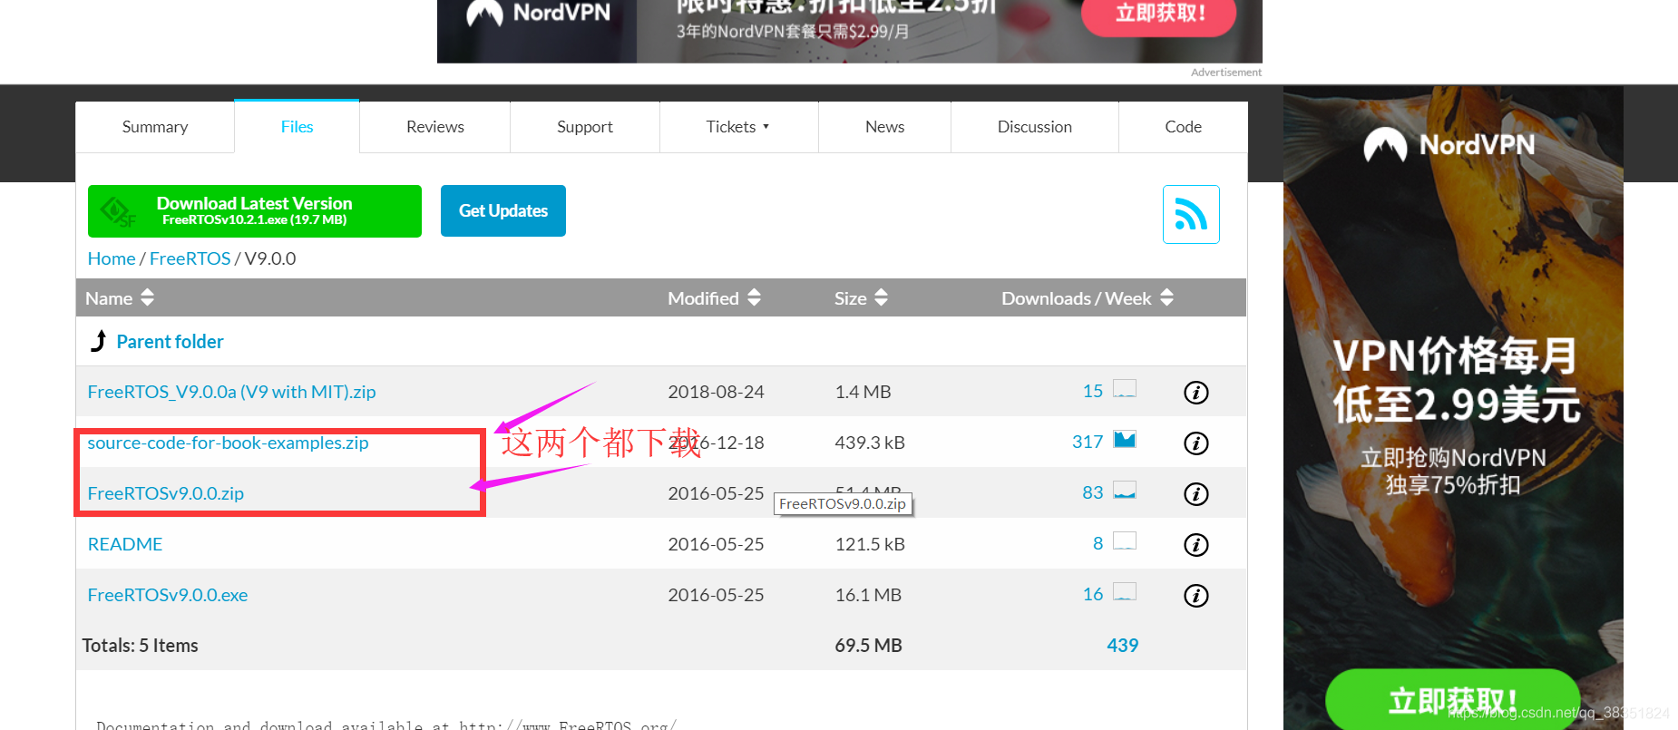Screen dimensions: 1678x730
Task: Open info icon for README row
Action: point(1196,545)
